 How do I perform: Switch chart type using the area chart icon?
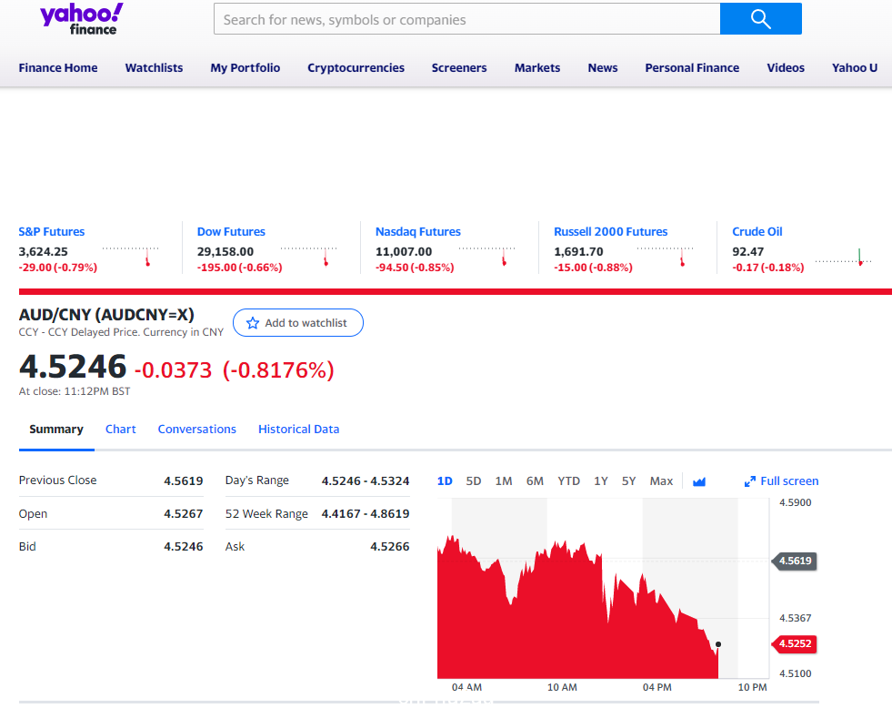coord(699,481)
